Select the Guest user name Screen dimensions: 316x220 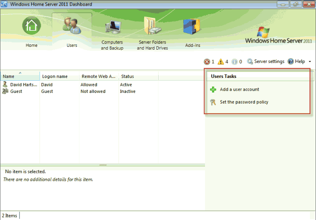coord(16,91)
